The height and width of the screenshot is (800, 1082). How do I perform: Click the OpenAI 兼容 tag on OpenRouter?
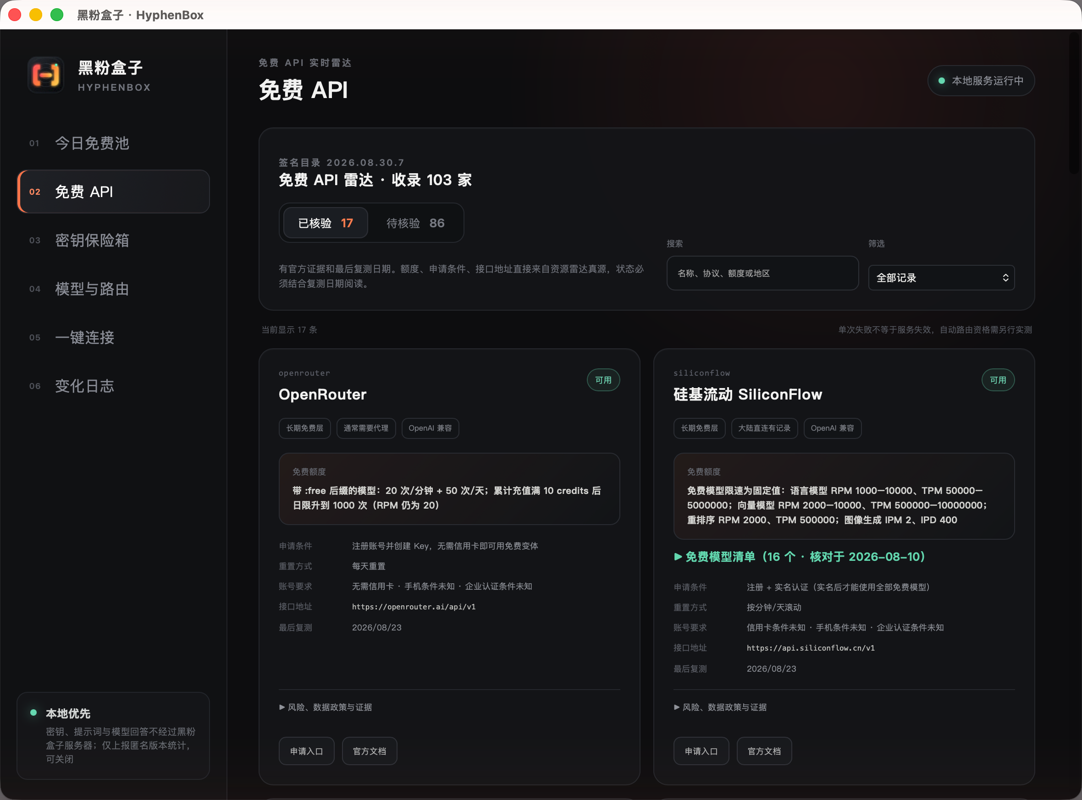[x=430, y=428]
